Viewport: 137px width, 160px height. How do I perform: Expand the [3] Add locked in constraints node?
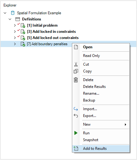[15, 32]
